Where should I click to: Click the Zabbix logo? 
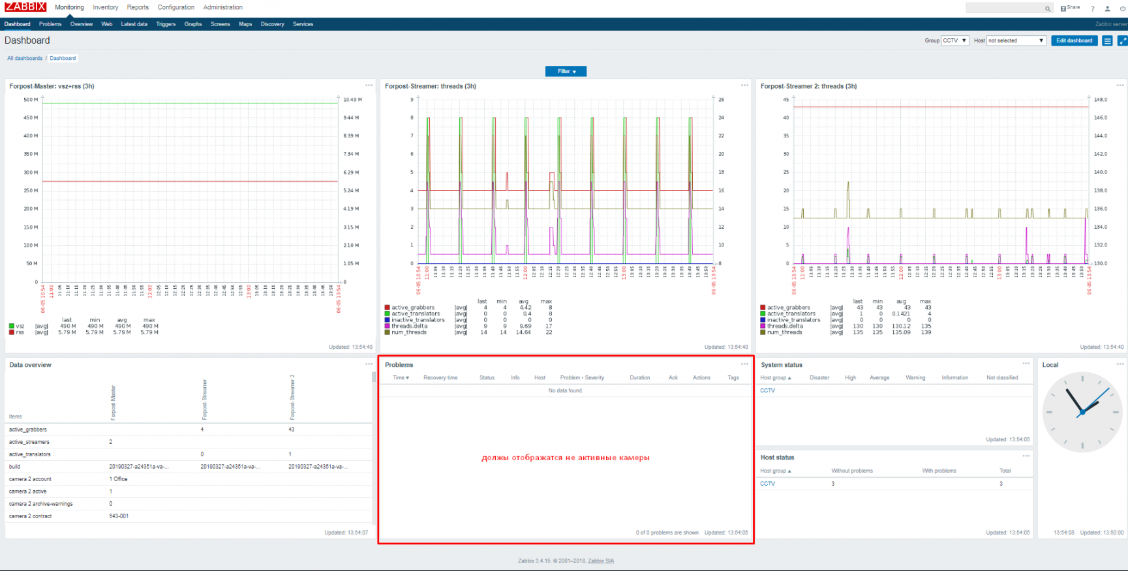[x=25, y=7]
